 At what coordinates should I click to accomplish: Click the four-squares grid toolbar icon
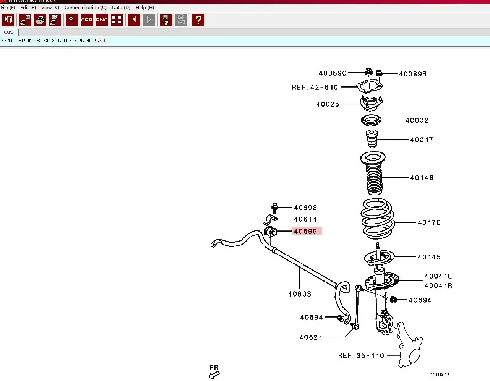(117, 20)
